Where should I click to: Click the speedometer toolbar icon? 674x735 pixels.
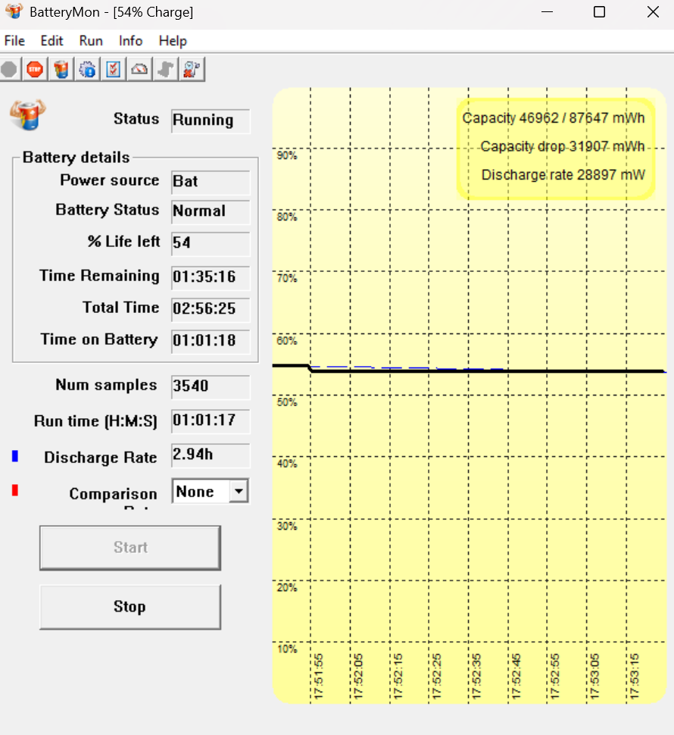139,69
